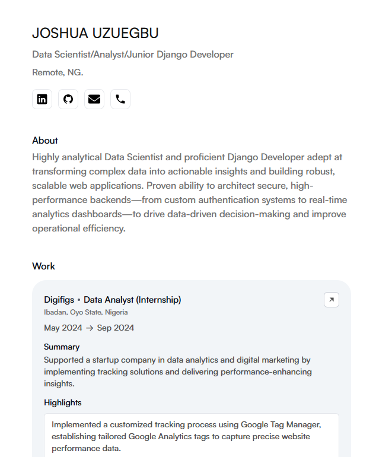
Task: Select the Summary subheading
Action: coord(62,347)
